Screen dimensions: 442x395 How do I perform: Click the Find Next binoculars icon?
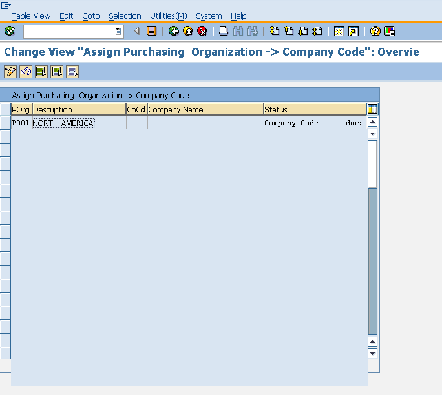pyautogui.click(x=252, y=31)
